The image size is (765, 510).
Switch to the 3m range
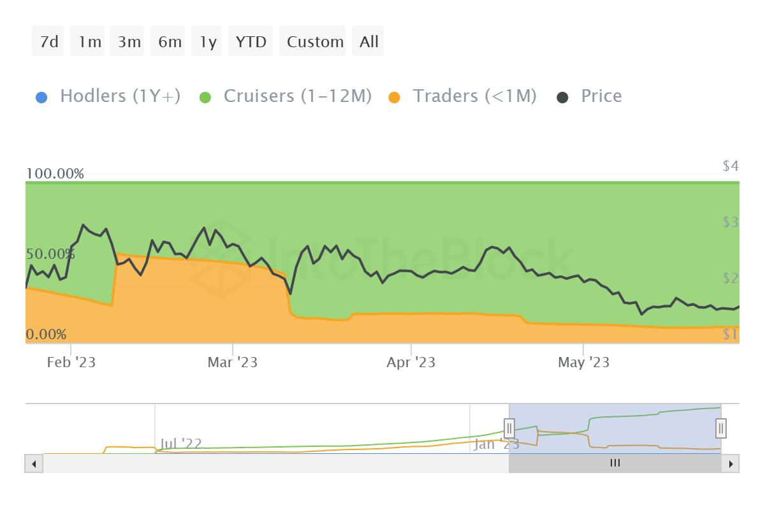[x=129, y=42]
